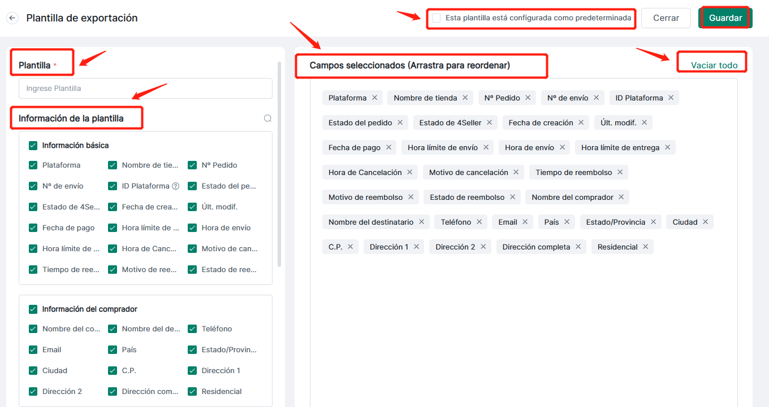The width and height of the screenshot is (769, 407).
Task: Remove the Ciudad tag
Action: 705,222
